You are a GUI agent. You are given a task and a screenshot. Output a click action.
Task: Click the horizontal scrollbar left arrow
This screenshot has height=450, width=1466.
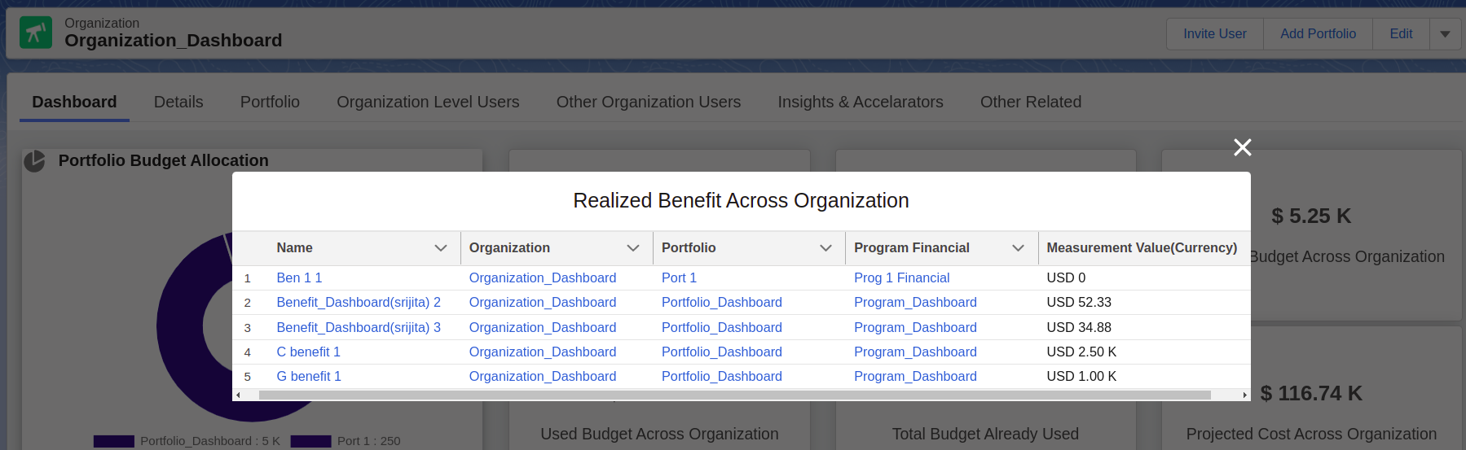click(238, 395)
